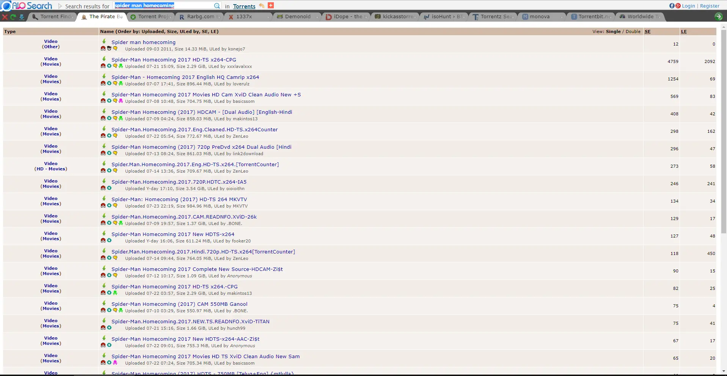This screenshot has height=376, width=727.
Task: Click comments icon on Hindi.720p.HD-TS.x264 row
Action: [x=115, y=258]
